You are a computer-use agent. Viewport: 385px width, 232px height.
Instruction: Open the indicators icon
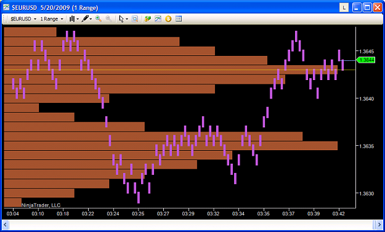coord(158,19)
